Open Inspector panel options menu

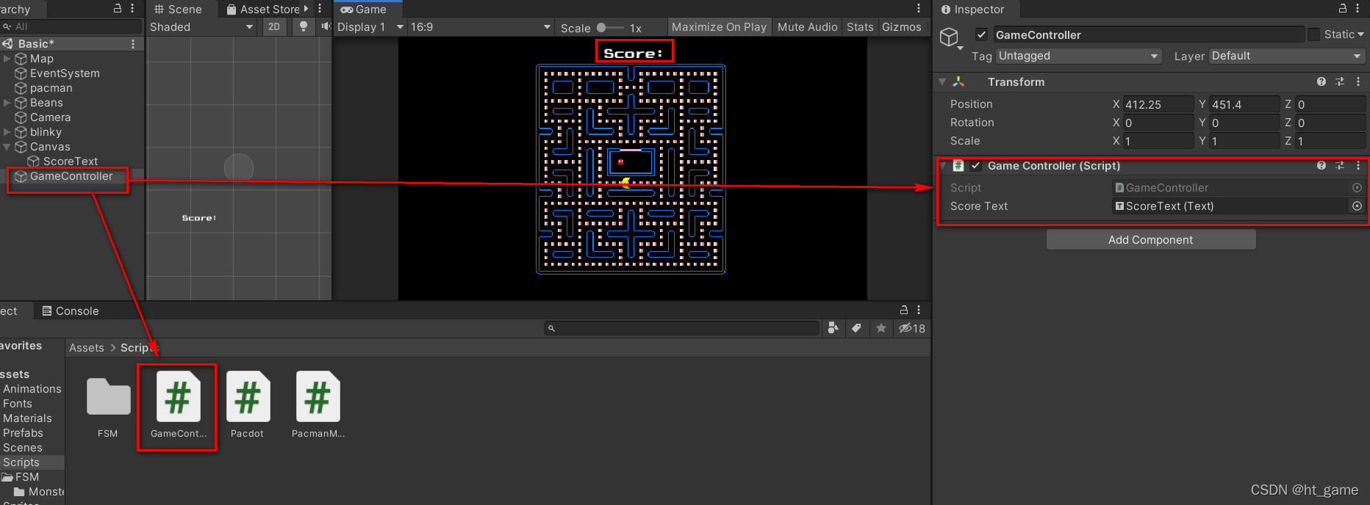1358,8
